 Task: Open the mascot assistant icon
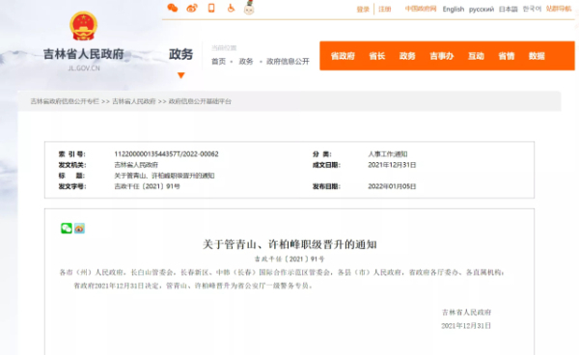pos(249,8)
